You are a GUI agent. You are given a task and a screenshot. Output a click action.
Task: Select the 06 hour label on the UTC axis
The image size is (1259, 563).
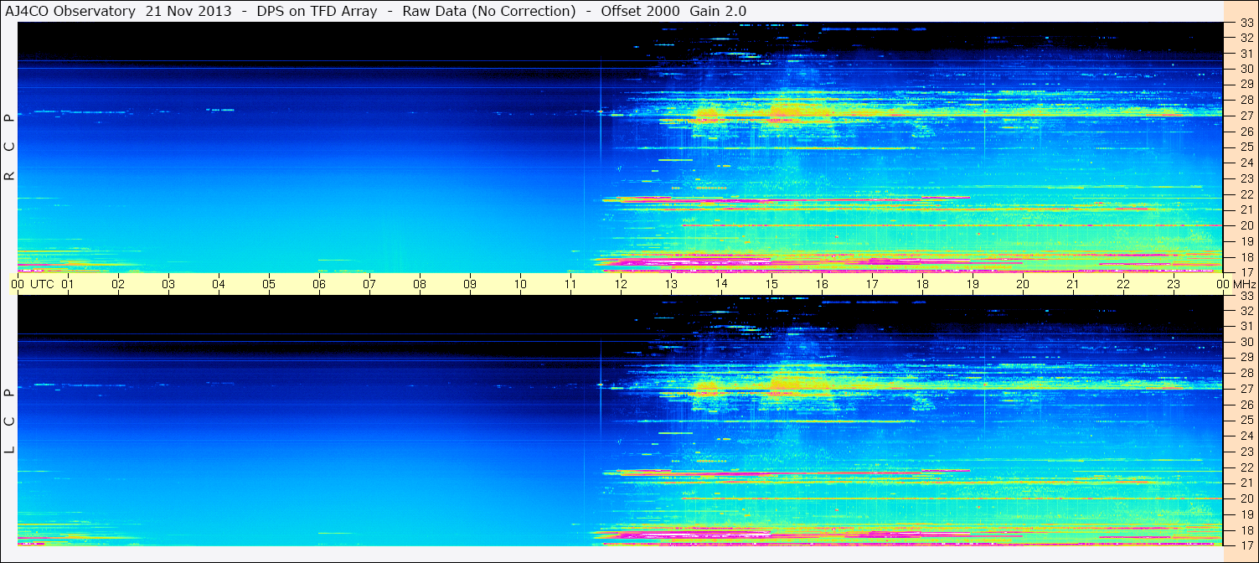(x=319, y=284)
